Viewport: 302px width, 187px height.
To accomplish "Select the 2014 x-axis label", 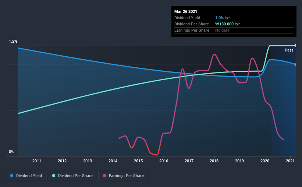I will (113, 161).
